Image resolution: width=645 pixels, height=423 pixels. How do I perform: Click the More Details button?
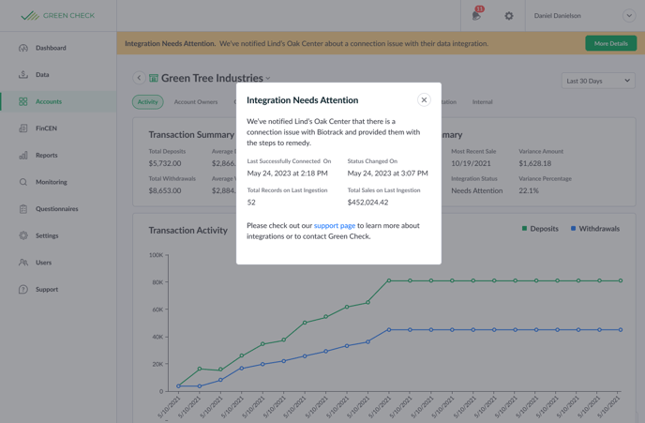(x=611, y=43)
